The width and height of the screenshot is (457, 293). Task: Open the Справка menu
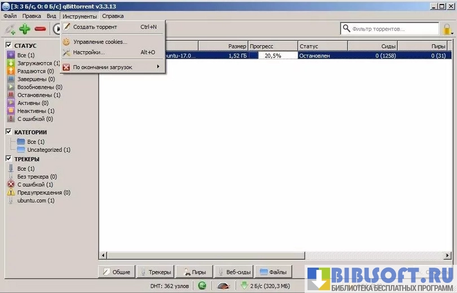(x=113, y=16)
